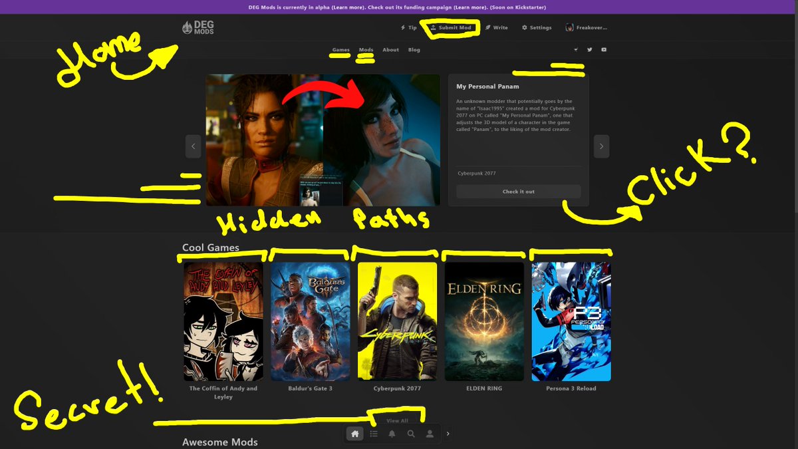
Task: Click the DEG Mods logo
Action: [198, 28]
